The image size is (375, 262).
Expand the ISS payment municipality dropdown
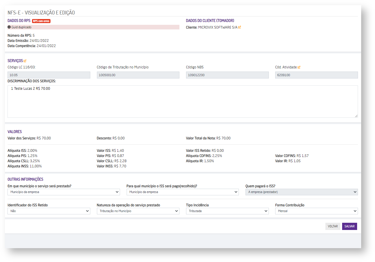(x=183, y=192)
